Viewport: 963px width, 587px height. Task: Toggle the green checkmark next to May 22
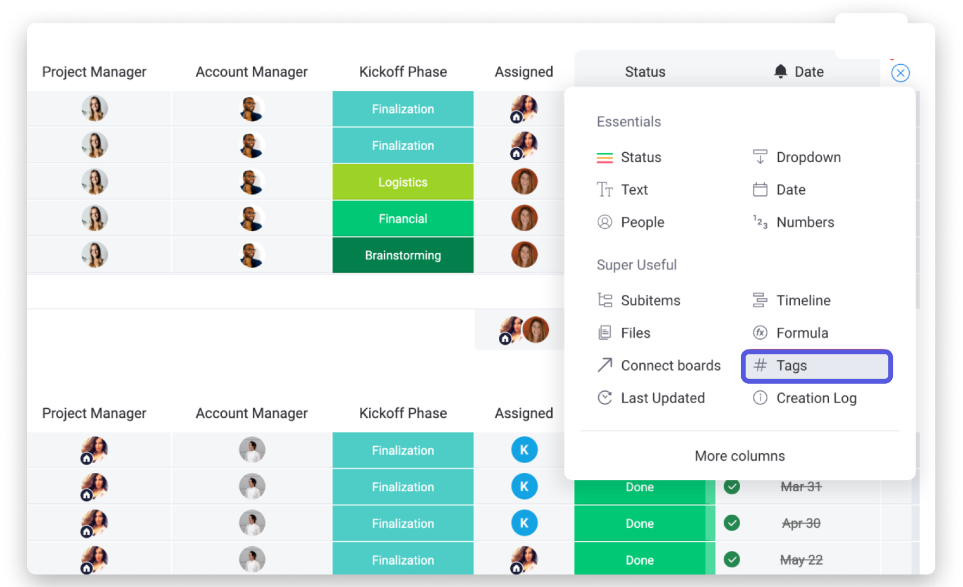[731, 559]
